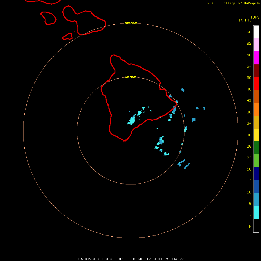Click the cyan legend swatch
The image size is (261, 261).
pyautogui.click(x=256, y=213)
